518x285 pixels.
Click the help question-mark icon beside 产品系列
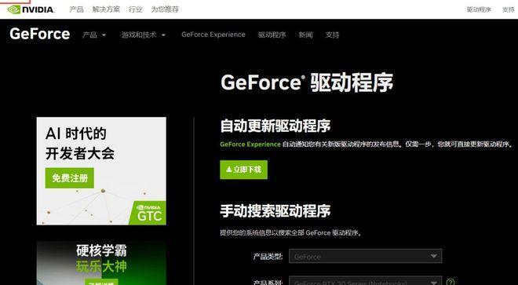click(451, 282)
